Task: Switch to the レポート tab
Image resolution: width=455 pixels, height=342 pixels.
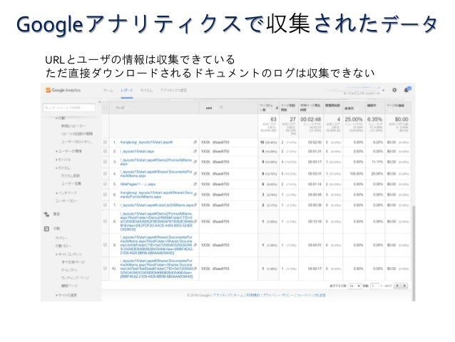Action: click(x=126, y=91)
